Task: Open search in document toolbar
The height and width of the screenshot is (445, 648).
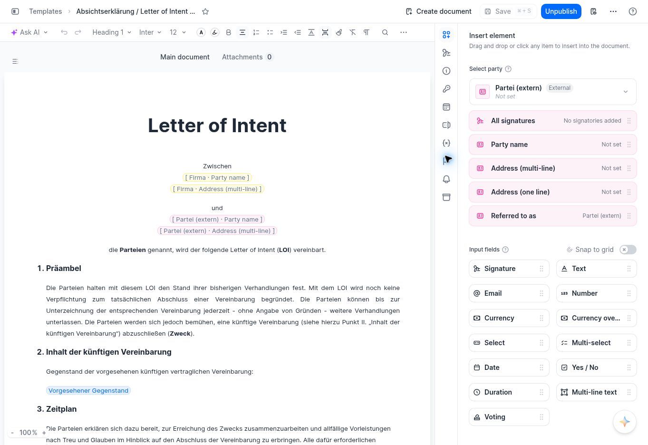Action: [385, 32]
